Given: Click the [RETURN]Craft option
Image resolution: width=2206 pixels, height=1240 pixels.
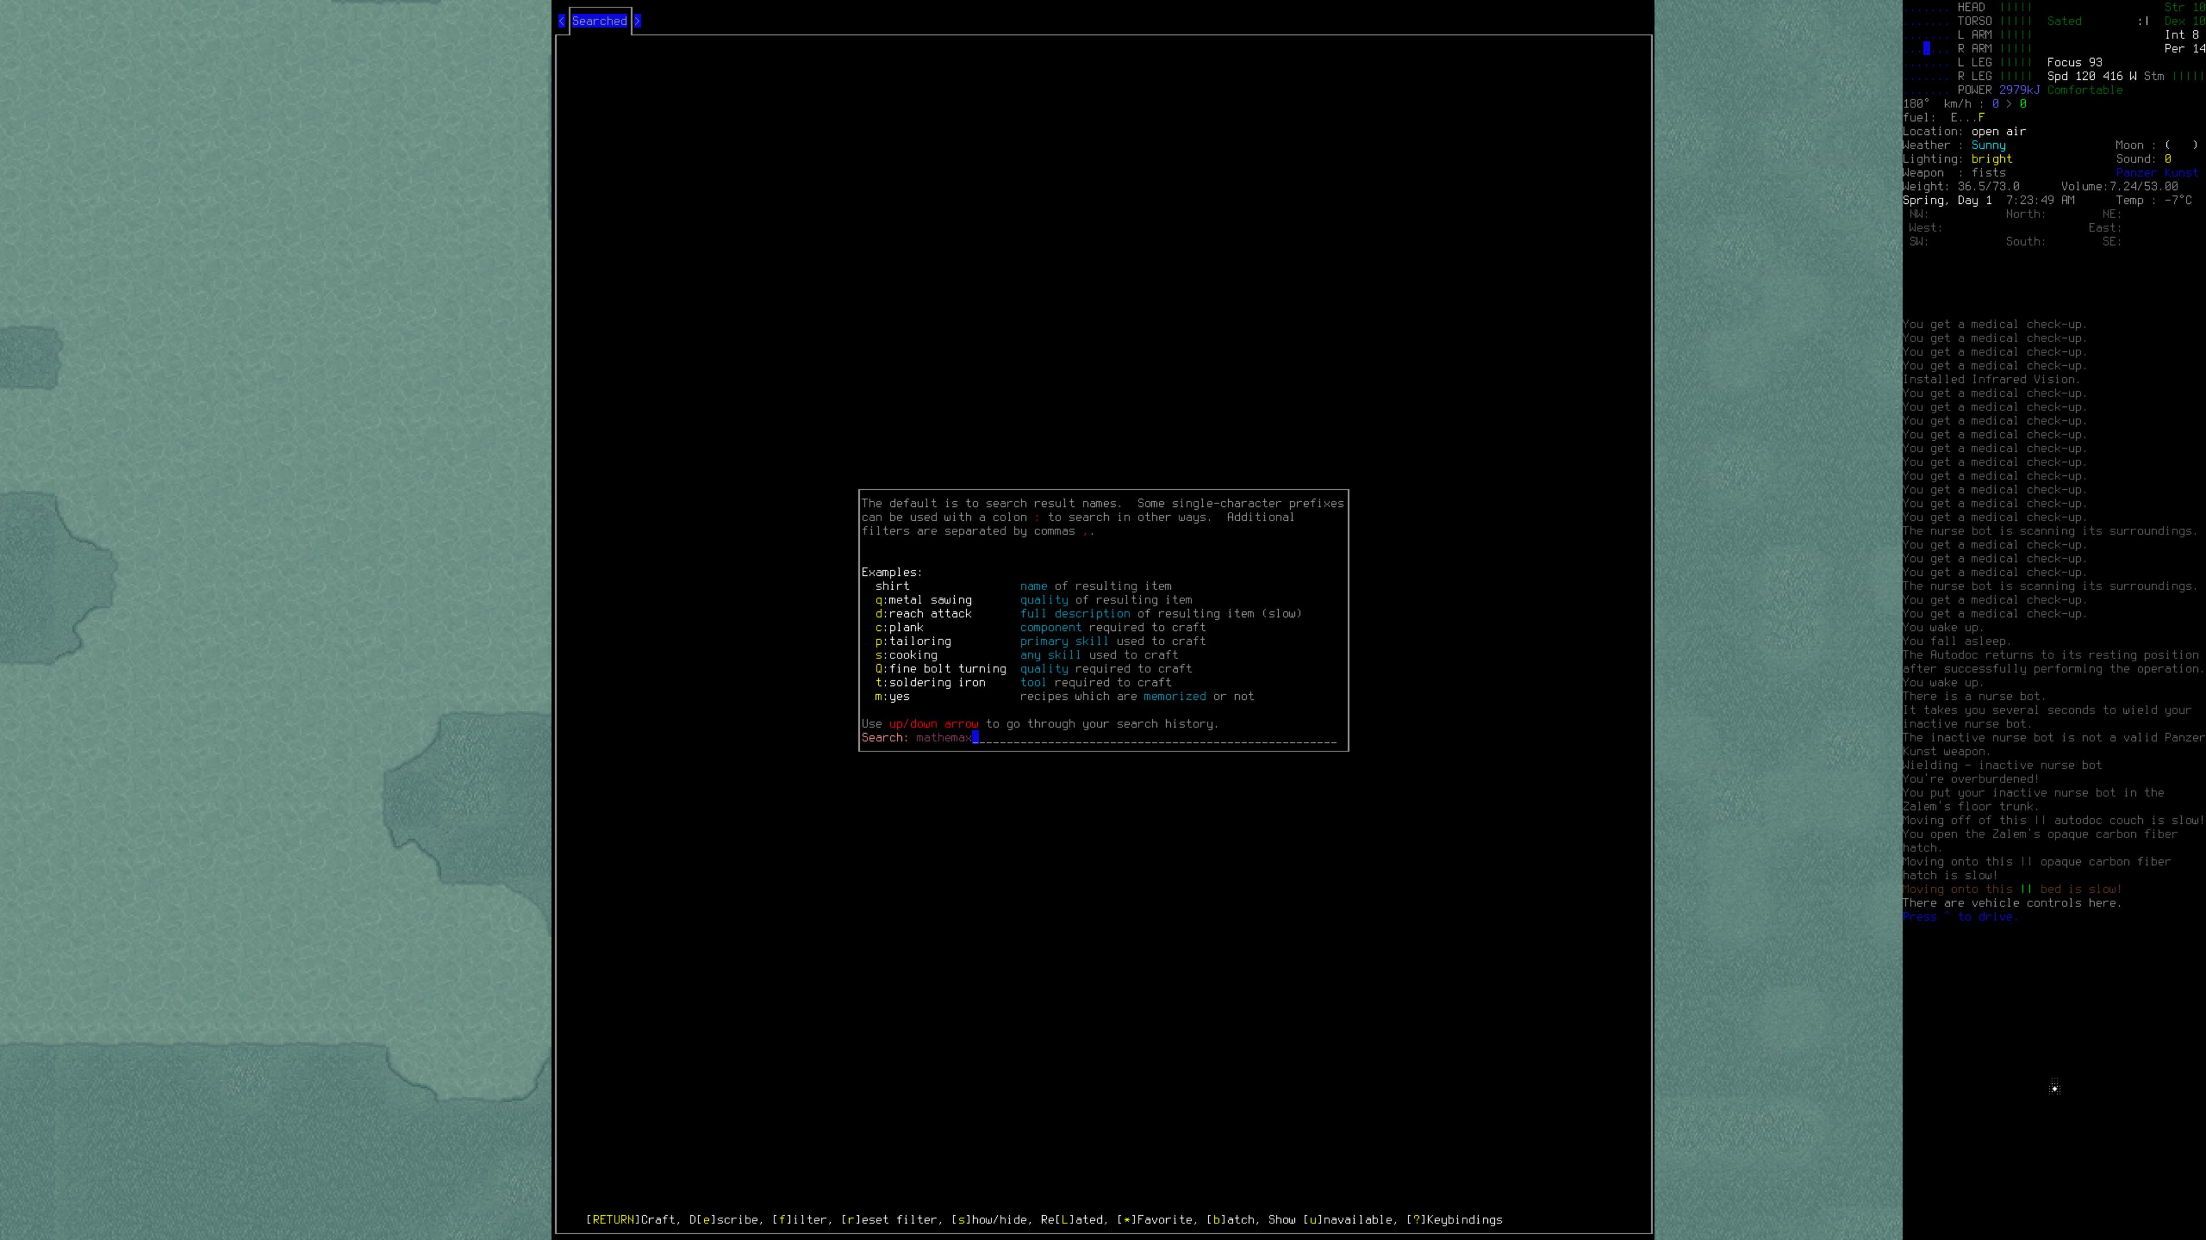Looking at the screenshot, I should point(630,1219).
